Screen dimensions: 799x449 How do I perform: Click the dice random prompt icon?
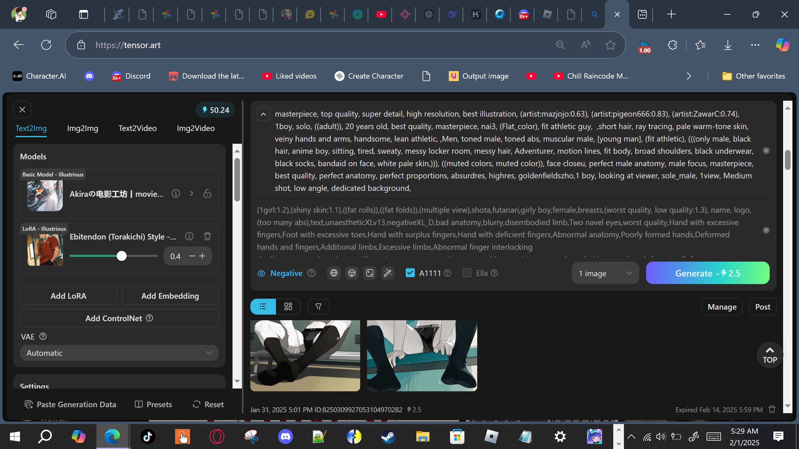pos(352,273)
